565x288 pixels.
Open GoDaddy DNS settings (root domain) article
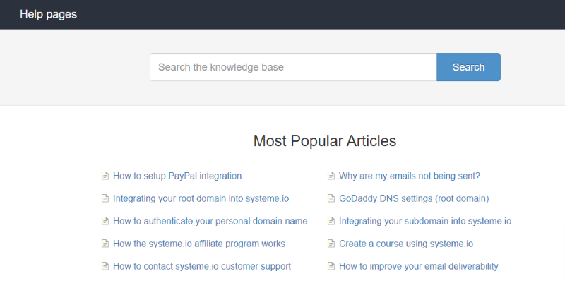(414, 199)
